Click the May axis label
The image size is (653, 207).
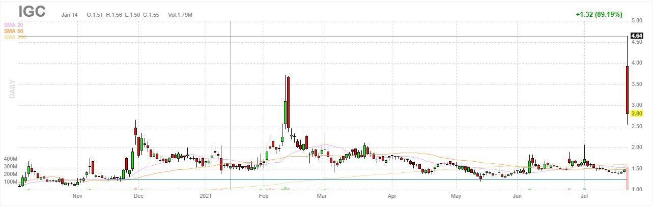(456, 196)
